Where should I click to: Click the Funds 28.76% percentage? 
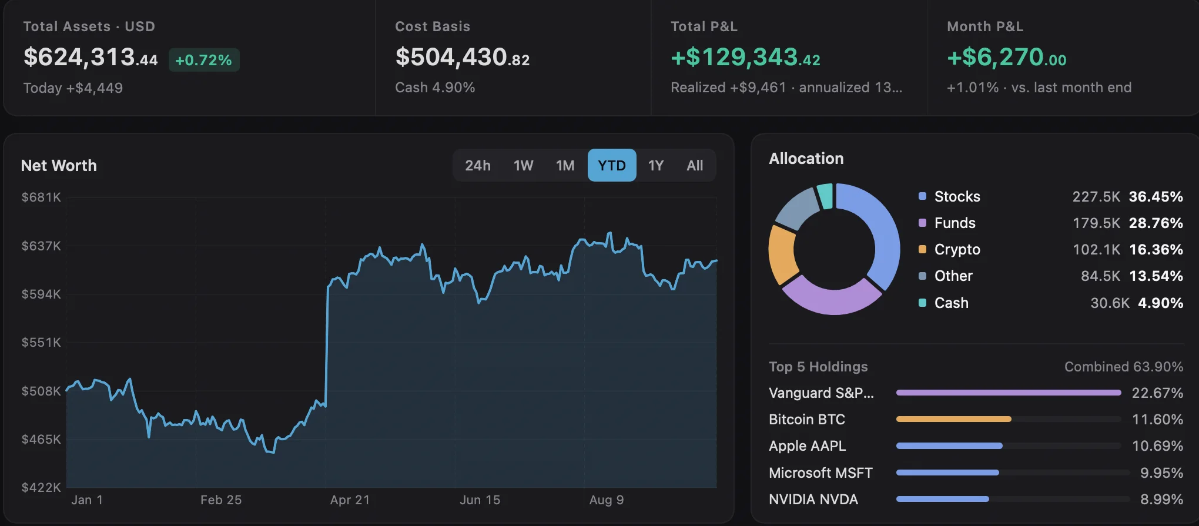click(x=1156, y=223)
